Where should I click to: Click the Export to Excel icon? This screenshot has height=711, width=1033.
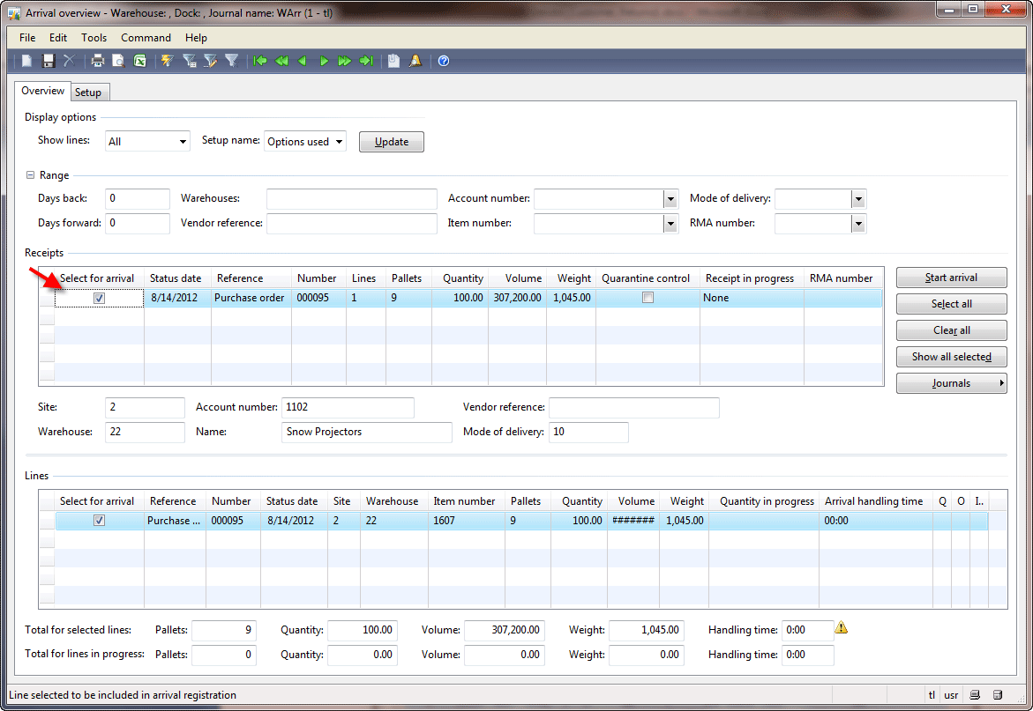click(x=139, y=61)
